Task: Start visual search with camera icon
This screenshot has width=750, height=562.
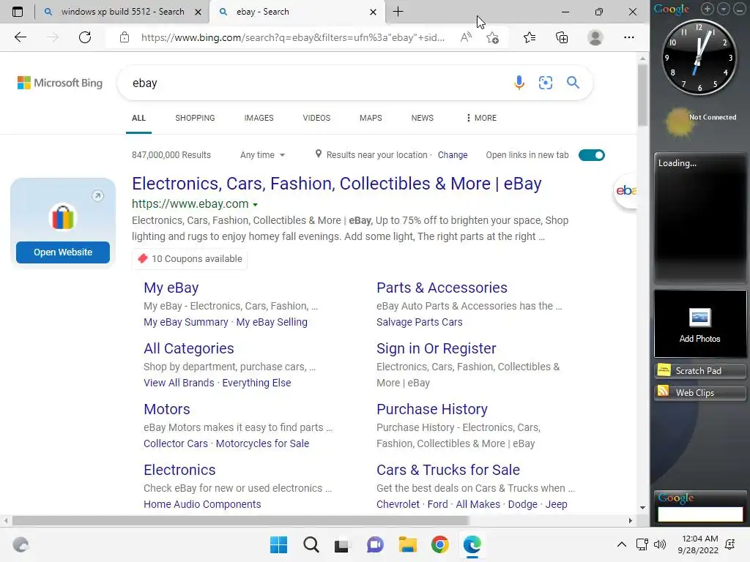Action: [x=545, y=83]
